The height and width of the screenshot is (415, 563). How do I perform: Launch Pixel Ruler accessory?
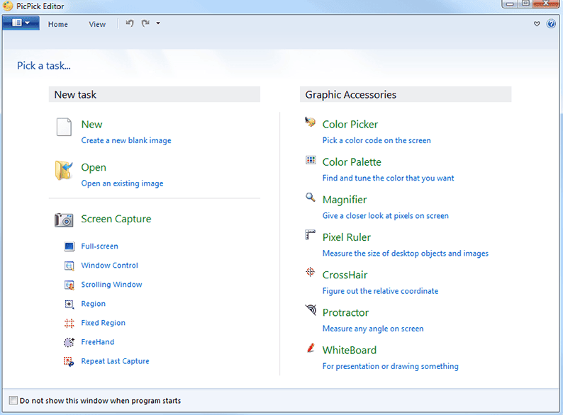(347, 237)
